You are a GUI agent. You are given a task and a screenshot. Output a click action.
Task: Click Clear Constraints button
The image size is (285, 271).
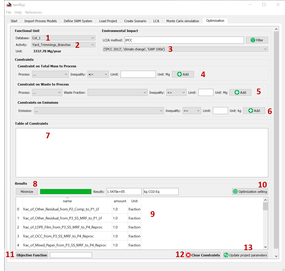tap(203, 255)
